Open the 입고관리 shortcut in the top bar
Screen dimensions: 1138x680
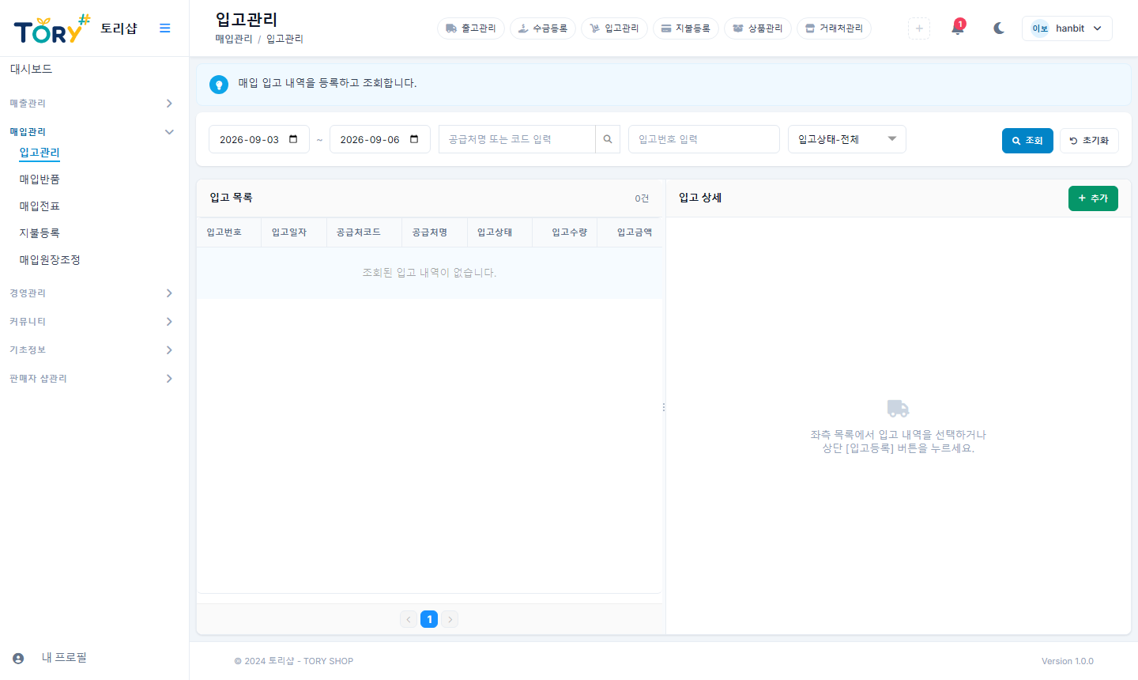pos(614,28)
